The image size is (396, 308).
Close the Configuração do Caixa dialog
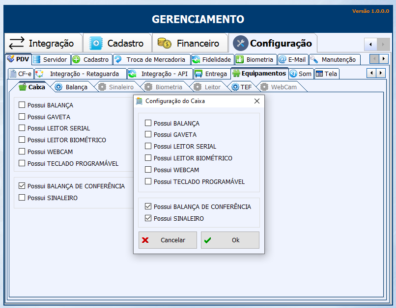tap(256, 101)
